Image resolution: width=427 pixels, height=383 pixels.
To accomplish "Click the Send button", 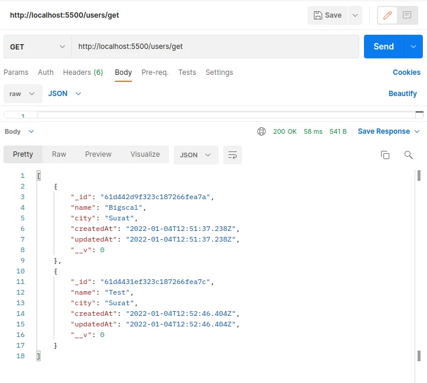I will [383, 47].
